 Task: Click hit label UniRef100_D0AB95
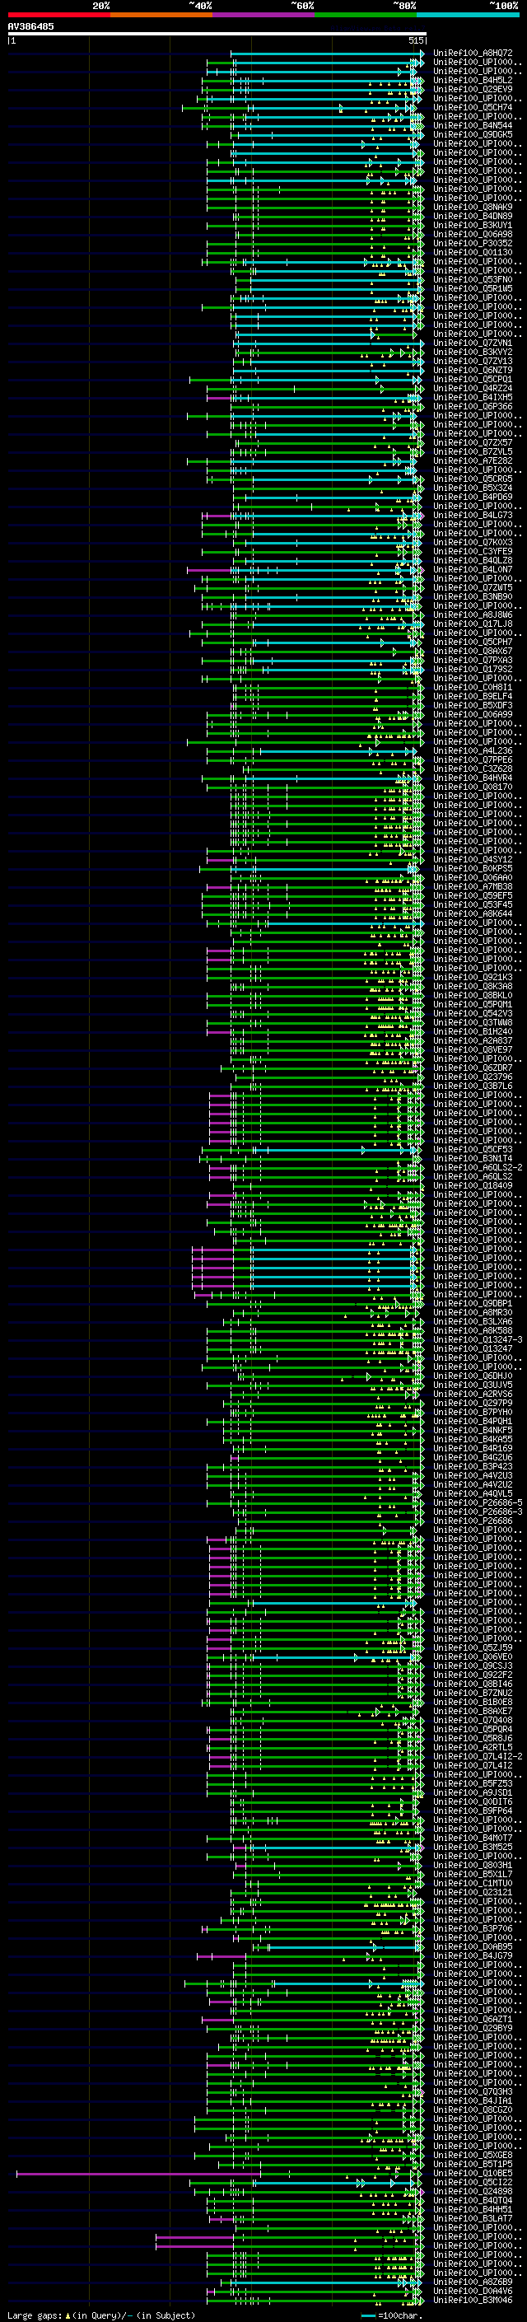pos(473,1946)
